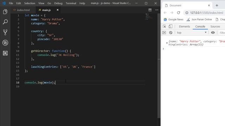Reload the page in Chrome
The image size is (225, 126).
[x=179, y=13]
